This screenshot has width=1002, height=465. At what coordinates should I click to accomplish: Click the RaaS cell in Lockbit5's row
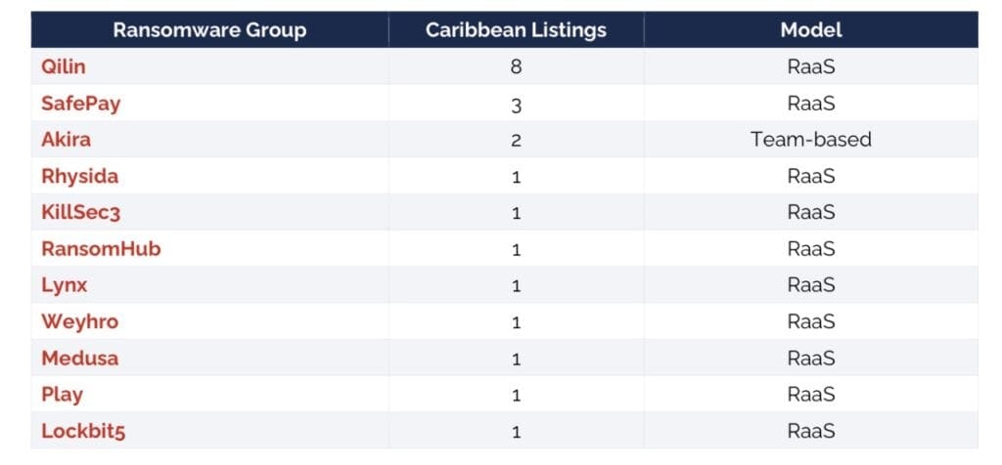[811, 431]
